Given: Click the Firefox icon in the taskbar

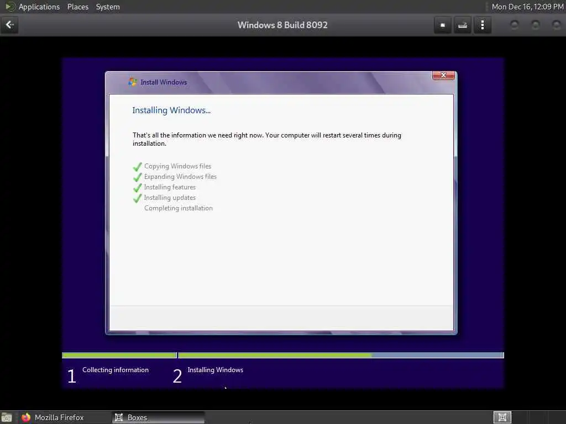Looking at the screenshot, I should pos(26,417).
